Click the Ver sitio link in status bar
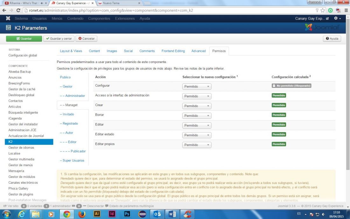This screenshot has height=219, width=350. 11,206
